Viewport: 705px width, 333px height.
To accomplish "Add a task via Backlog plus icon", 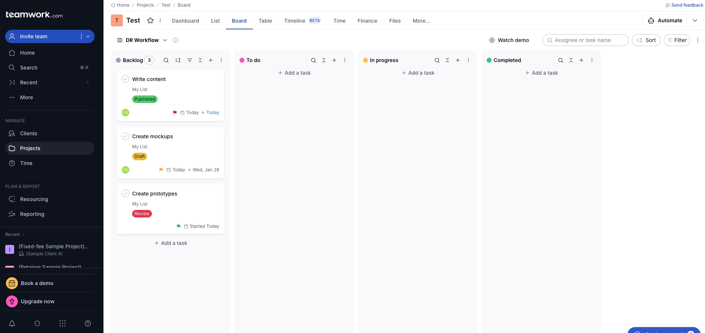I will [x=211, y=60].
